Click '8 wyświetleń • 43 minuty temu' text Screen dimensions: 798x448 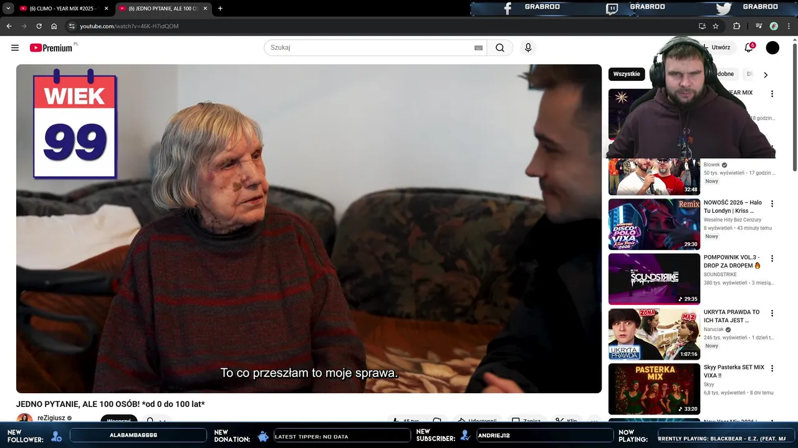tap(738, 228)
